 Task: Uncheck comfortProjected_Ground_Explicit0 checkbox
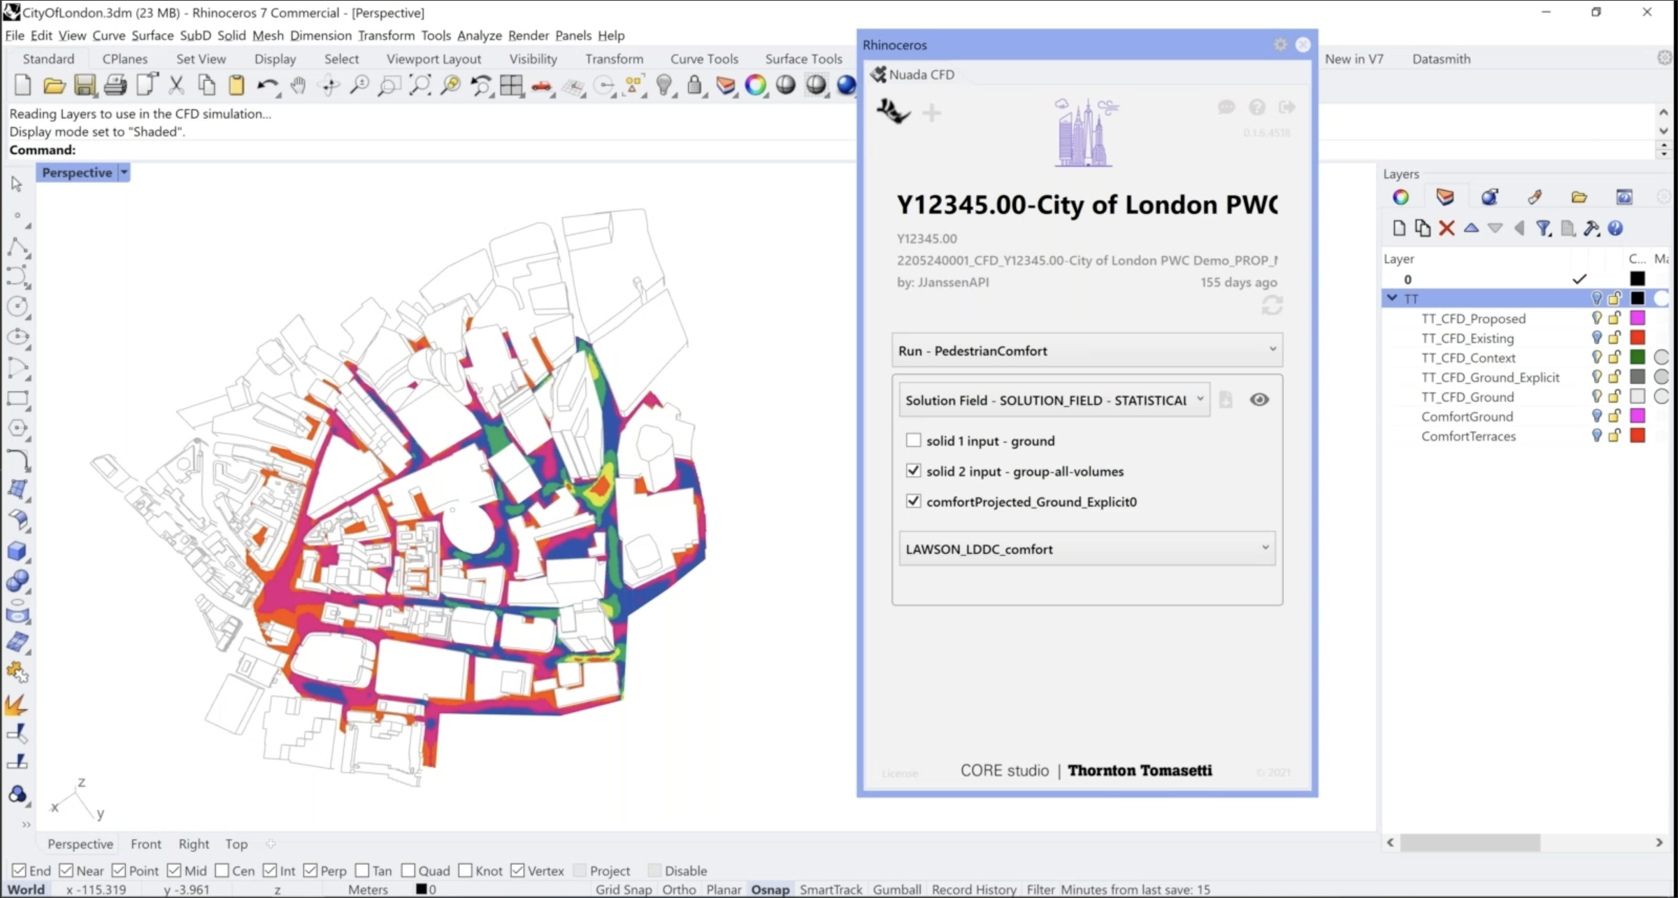coord(913,501)
